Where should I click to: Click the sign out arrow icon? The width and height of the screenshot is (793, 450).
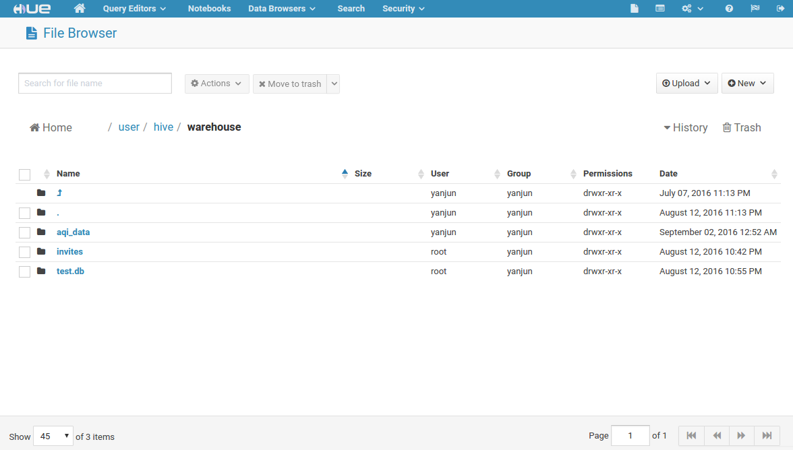click(x=771, y=9)
